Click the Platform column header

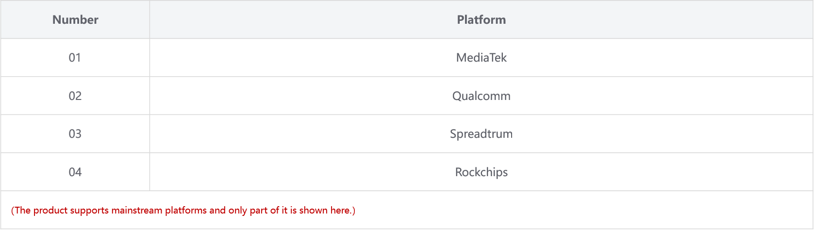point(481,19)
